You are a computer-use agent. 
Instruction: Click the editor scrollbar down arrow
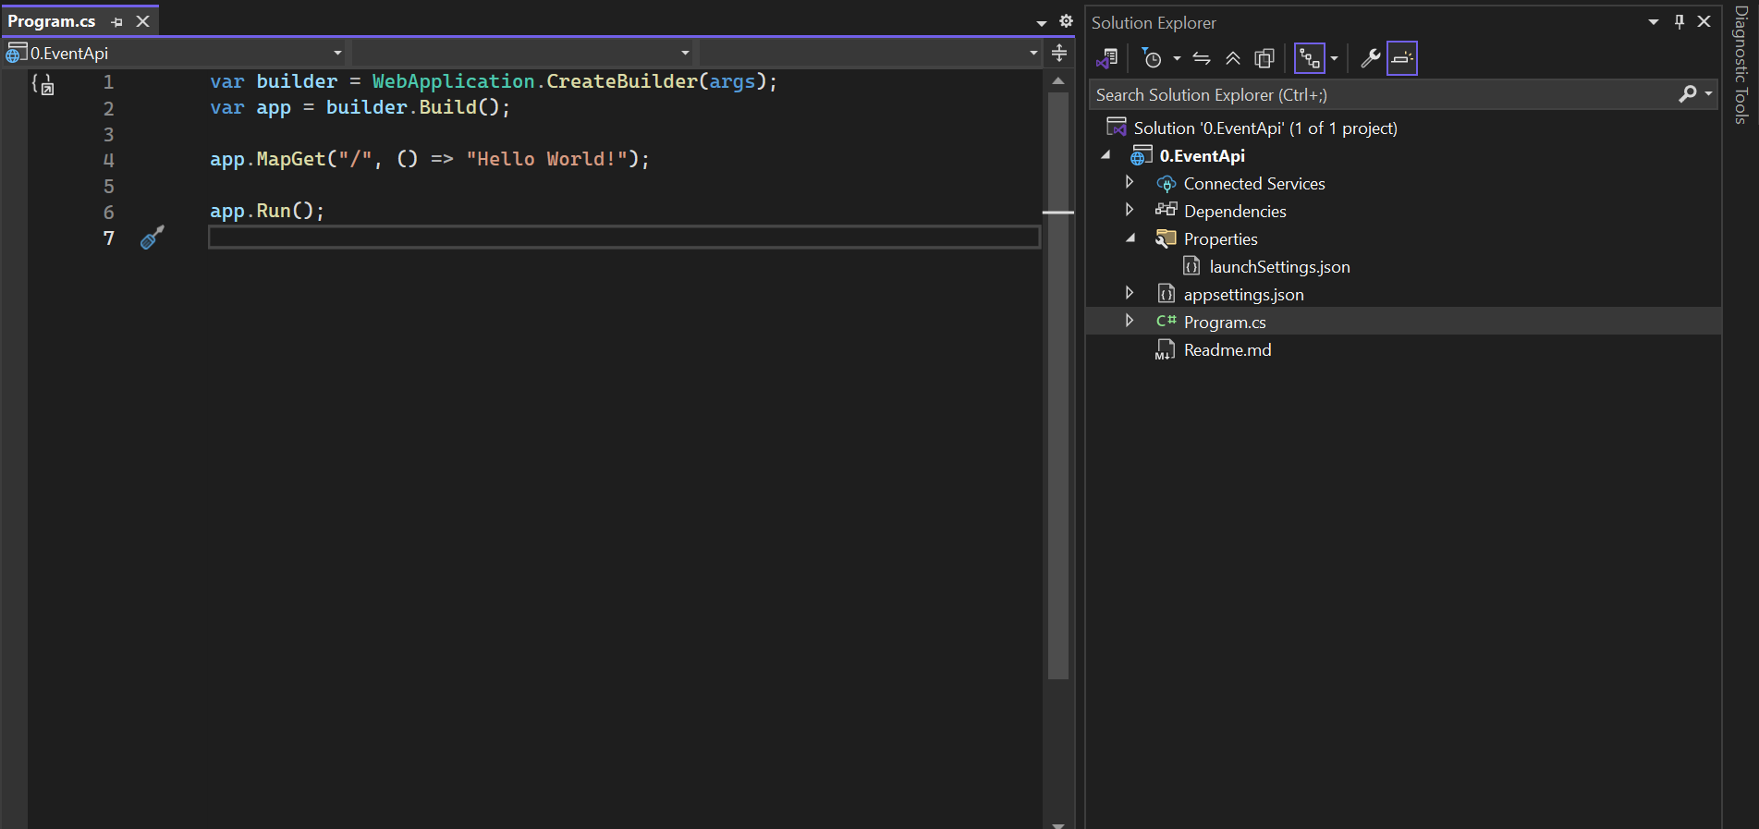pyautogui.click(x=1058, y=824)
